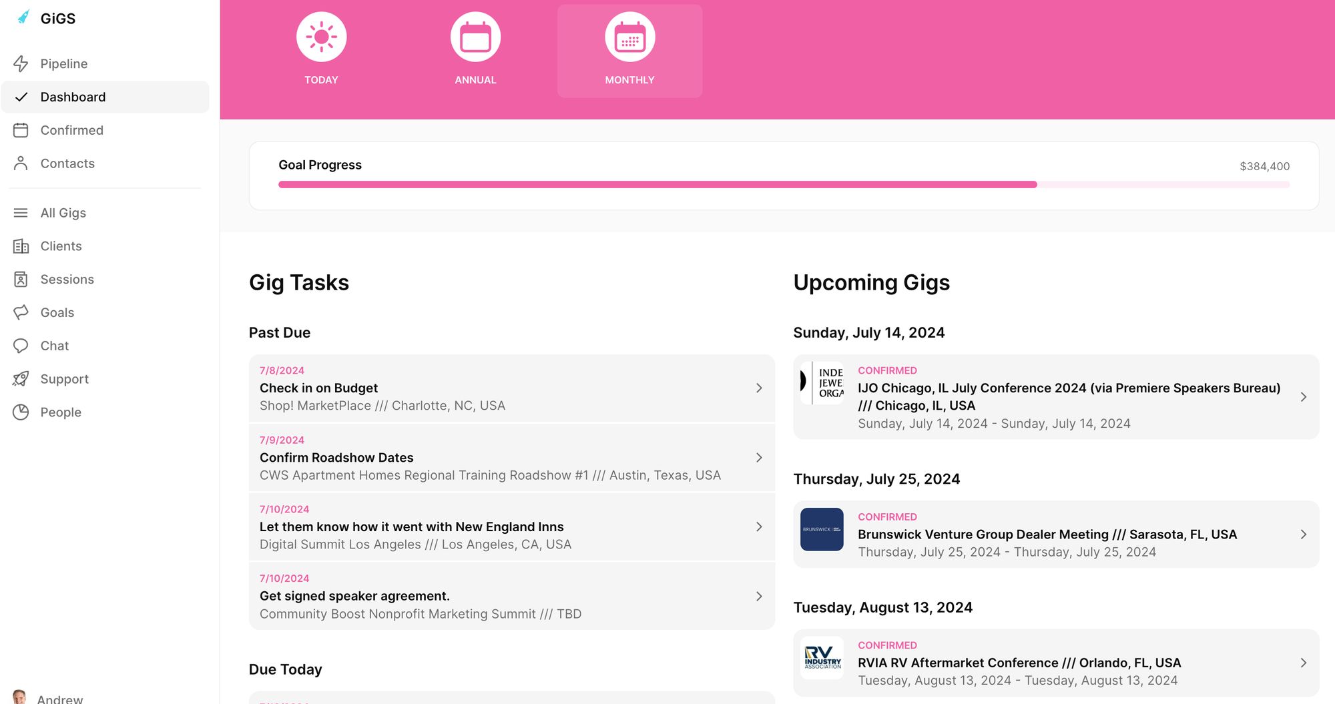Open Chat using the speech bubble icon
Viewport: 1335px width, 704px height.
21,346
